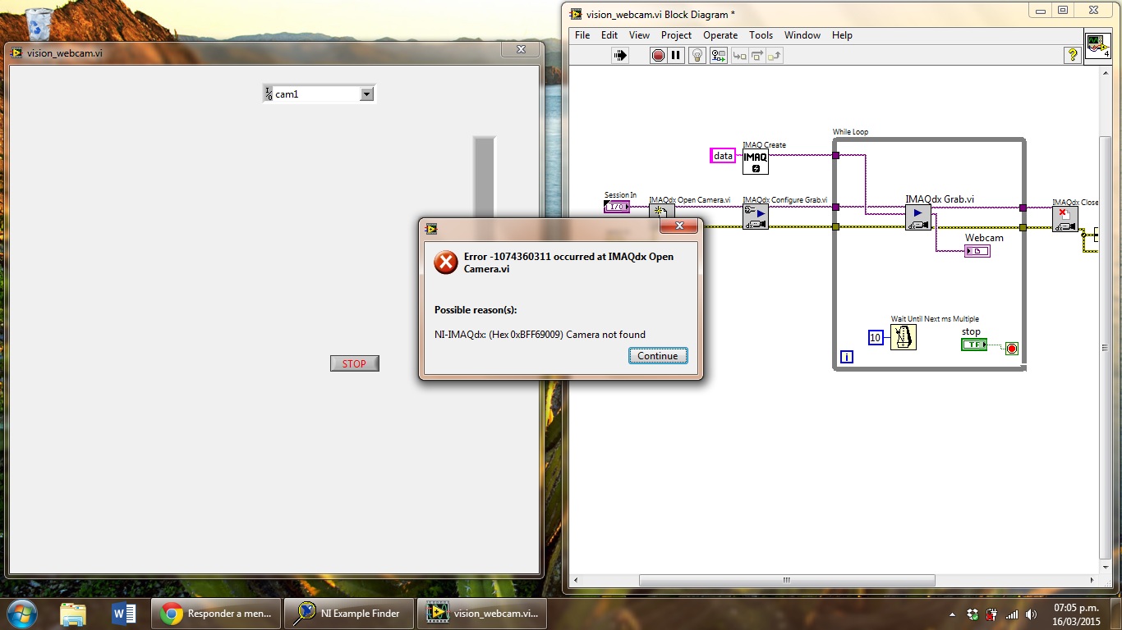Click the stop boolean TF terminal

tap(974, 345)
